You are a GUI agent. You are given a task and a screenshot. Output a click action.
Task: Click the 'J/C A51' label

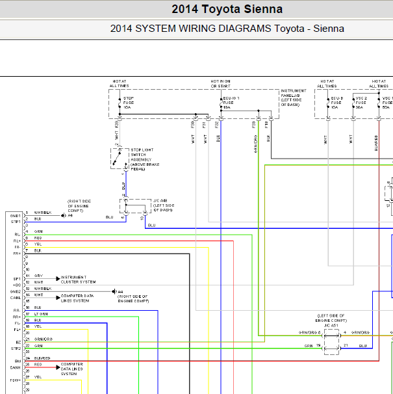click(331, 326)
